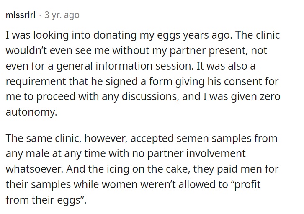Click the word "whatsoever" in the second paragraph
This screenshot has width=304, height=214.
[34, 169]
